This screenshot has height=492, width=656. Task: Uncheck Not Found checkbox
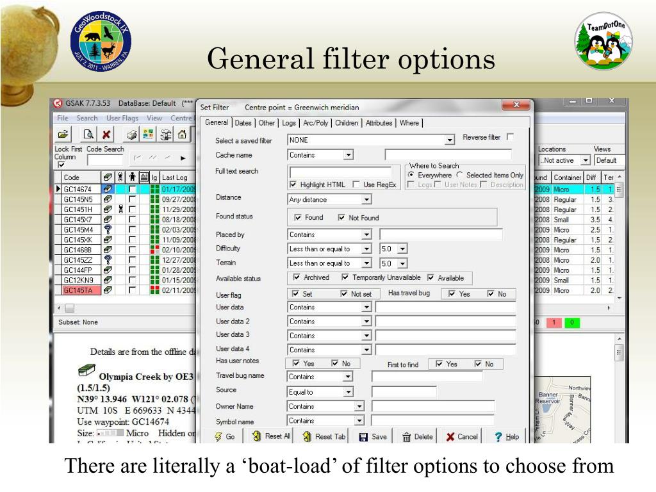(341, 218)
